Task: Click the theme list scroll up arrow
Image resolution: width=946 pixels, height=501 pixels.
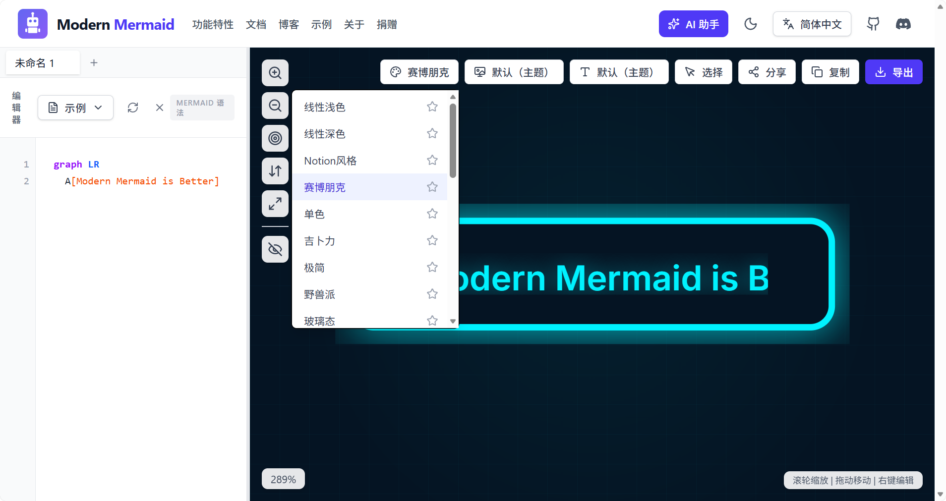Action: coord(453,97)
